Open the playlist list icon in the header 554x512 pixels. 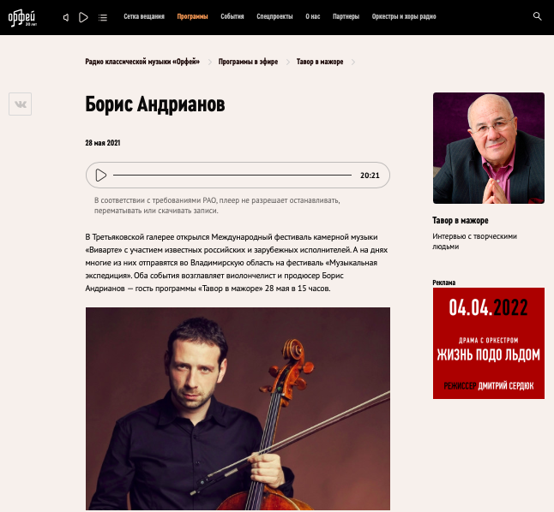103,17
